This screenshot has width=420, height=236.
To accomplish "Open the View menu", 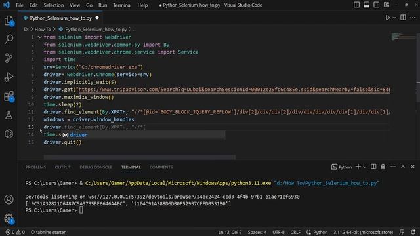I will pos(75,5).
